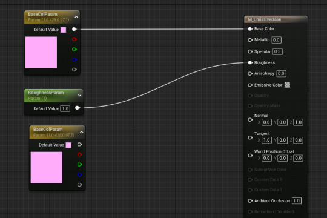Select the M_EmissiveBase node title
This screenshot has height=218, width=327.
[265, 19]
